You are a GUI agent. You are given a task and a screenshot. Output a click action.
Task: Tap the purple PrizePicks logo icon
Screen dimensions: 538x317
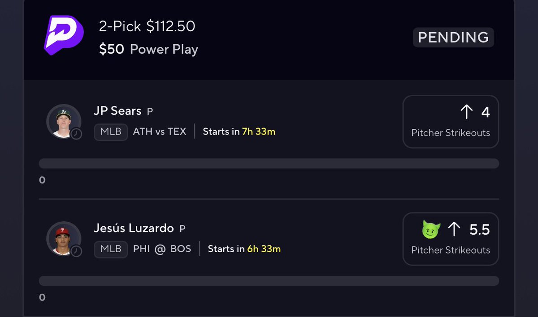[64, 35]
